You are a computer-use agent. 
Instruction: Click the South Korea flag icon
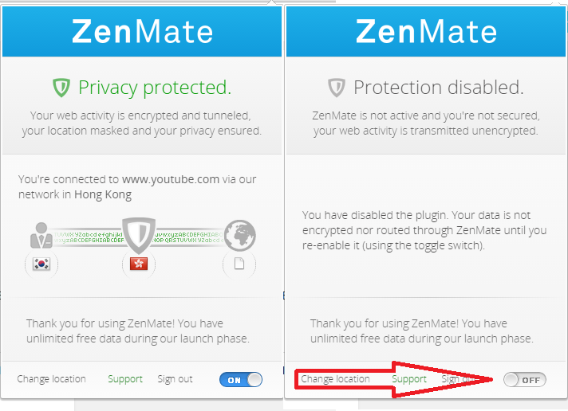click(41, 264)
